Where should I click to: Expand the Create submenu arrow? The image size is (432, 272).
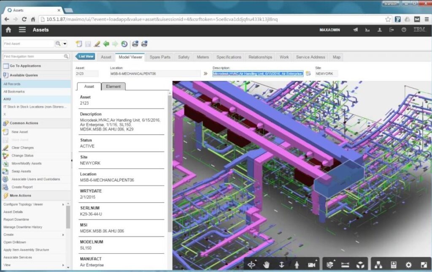64,234
